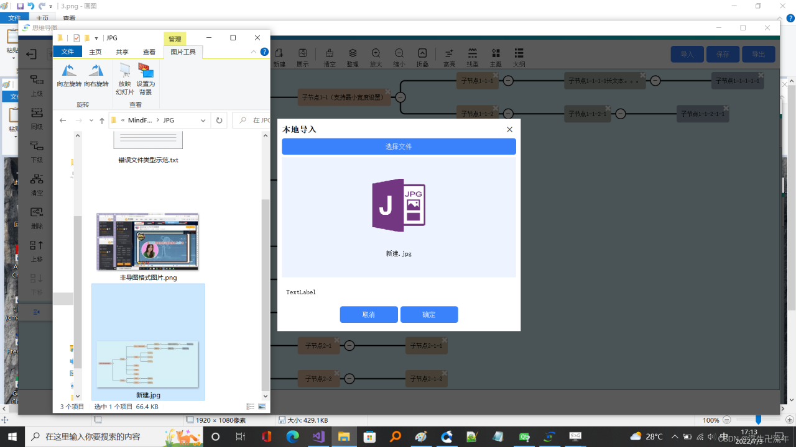Open Explorer 文件 menu tab

point(68,52)
